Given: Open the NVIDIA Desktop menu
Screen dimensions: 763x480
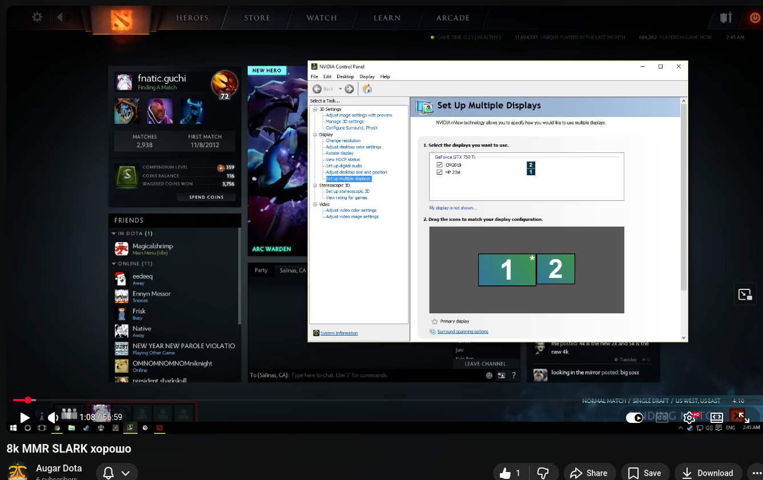Looking at the screenshot, I should coord(345,76).
